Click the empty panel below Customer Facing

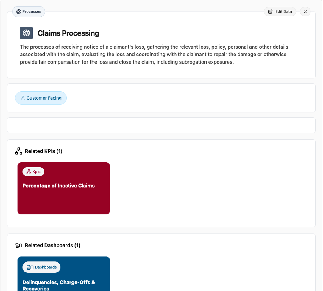coord(161,125)
